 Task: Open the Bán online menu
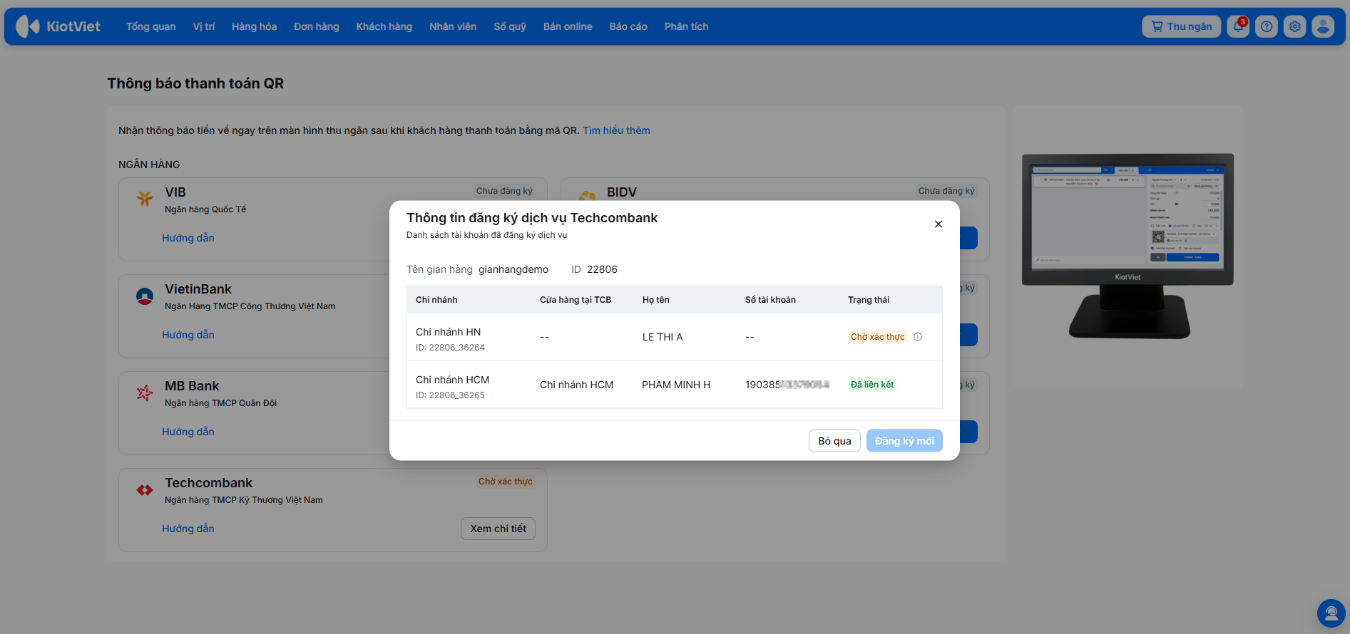(568, 26)
